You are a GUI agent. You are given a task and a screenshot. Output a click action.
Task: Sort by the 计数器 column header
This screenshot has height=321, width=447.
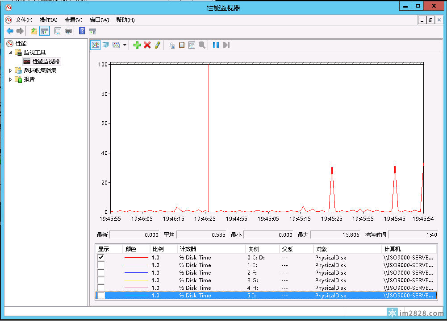[188, 249]
